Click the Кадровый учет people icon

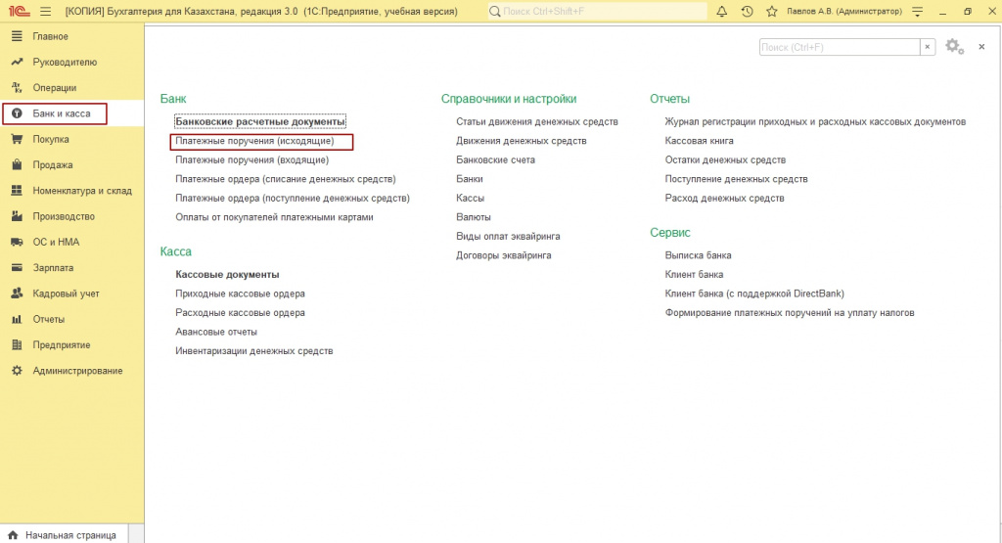(x=17, y=294)
